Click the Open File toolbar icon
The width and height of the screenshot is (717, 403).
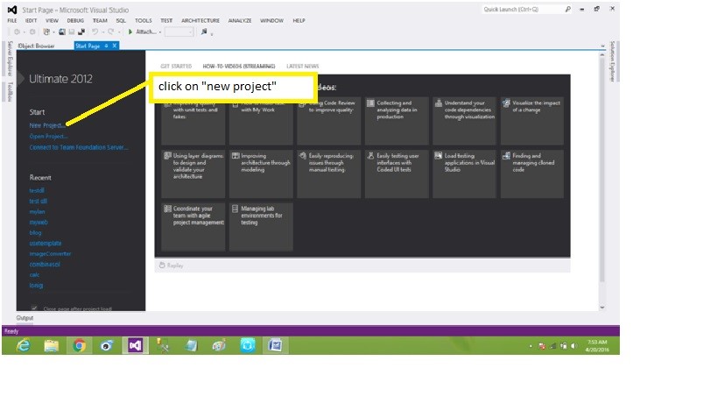62,32
